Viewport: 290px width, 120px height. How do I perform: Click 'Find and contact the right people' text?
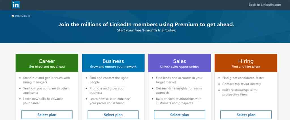tap(108, 80)
